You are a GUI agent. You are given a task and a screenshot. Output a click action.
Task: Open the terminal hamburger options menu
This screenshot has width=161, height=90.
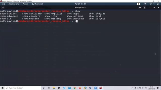145,7
